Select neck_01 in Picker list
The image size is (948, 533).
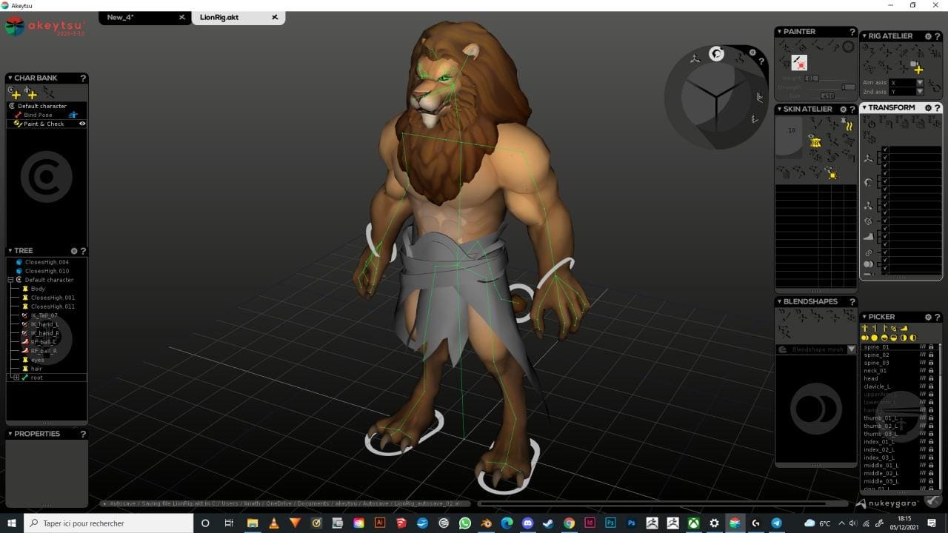[x=875, y=371]
